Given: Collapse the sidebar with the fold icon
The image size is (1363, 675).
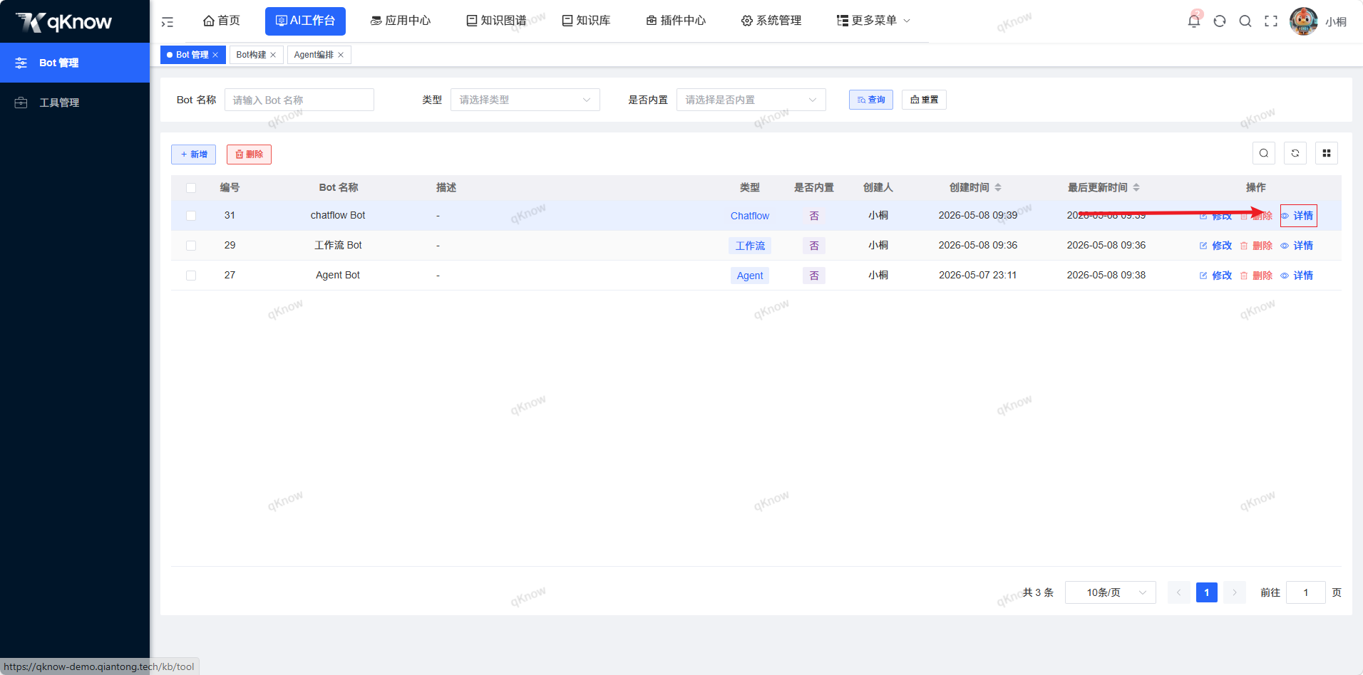Looking at the screenshot, I should [x=168, y=22].
